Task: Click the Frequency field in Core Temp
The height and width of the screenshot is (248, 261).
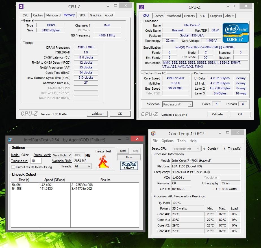Action: [206, 172]
